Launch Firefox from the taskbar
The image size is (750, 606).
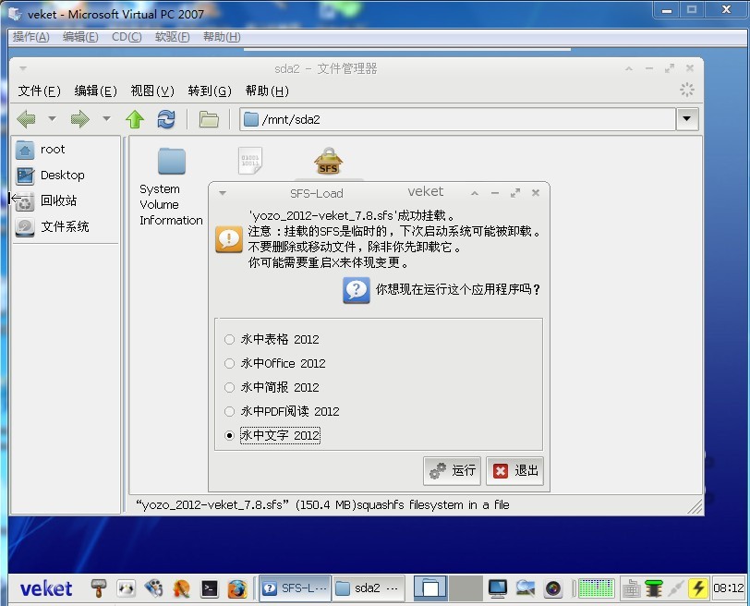click(237, 588)
